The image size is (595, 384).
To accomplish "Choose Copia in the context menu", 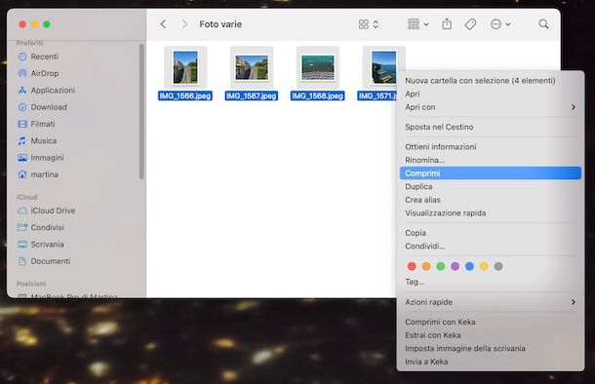I will [491, 233].
